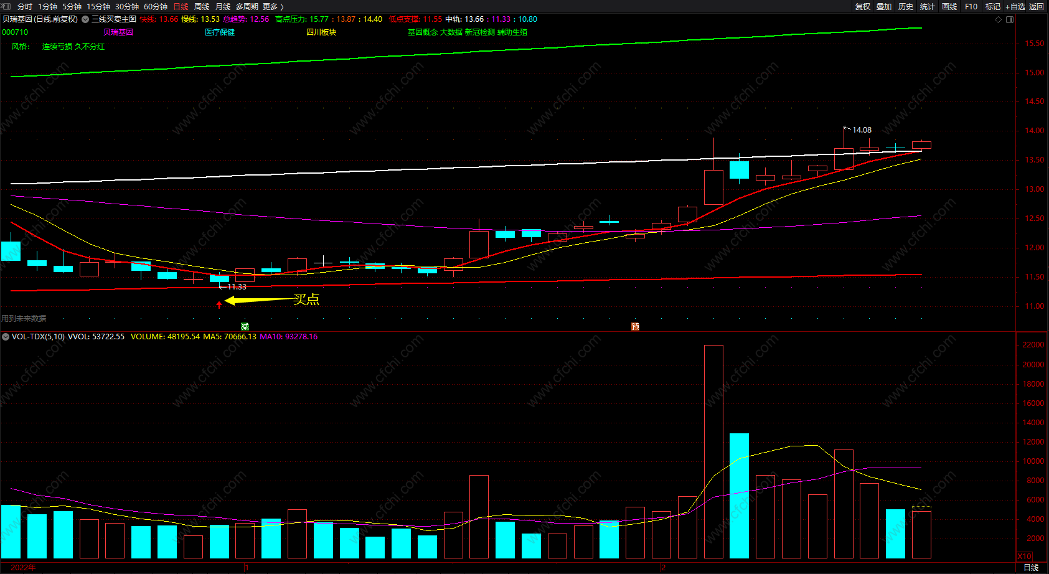Switch to the 15分钟 period tab
Image resolution: width=1049 pixels, height=574 pixels.
(98, 6)
